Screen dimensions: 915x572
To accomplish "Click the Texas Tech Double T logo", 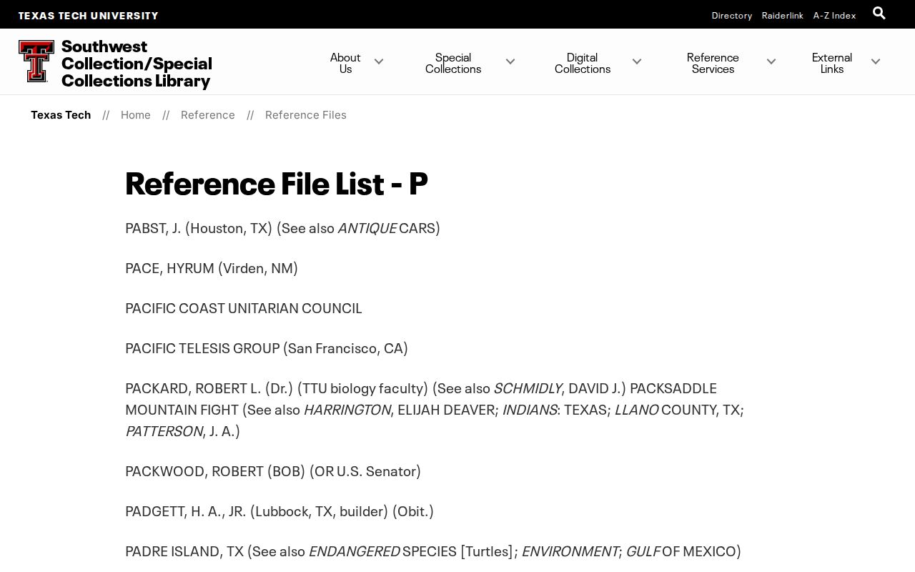I will point(36,61).
